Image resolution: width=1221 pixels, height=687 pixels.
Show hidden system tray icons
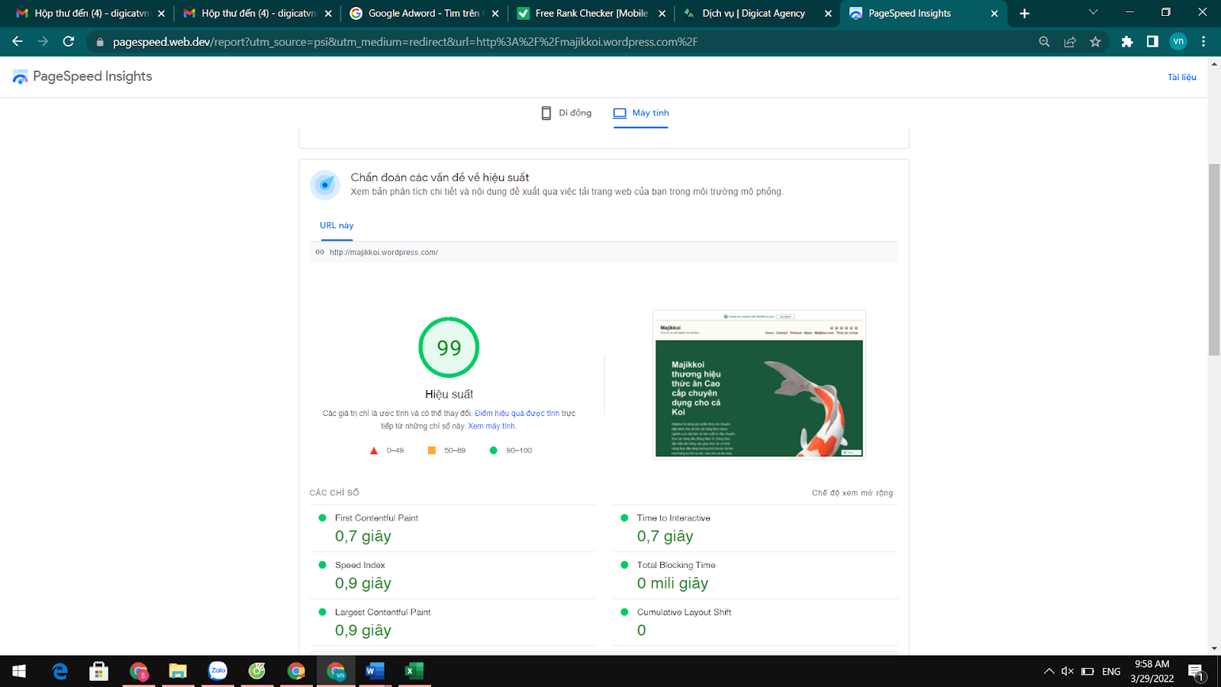coord(1049,672)
